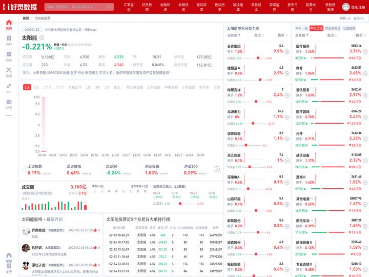Sort sector list by 金流 column
The image size is (369, 277).
tap(332, 35)
